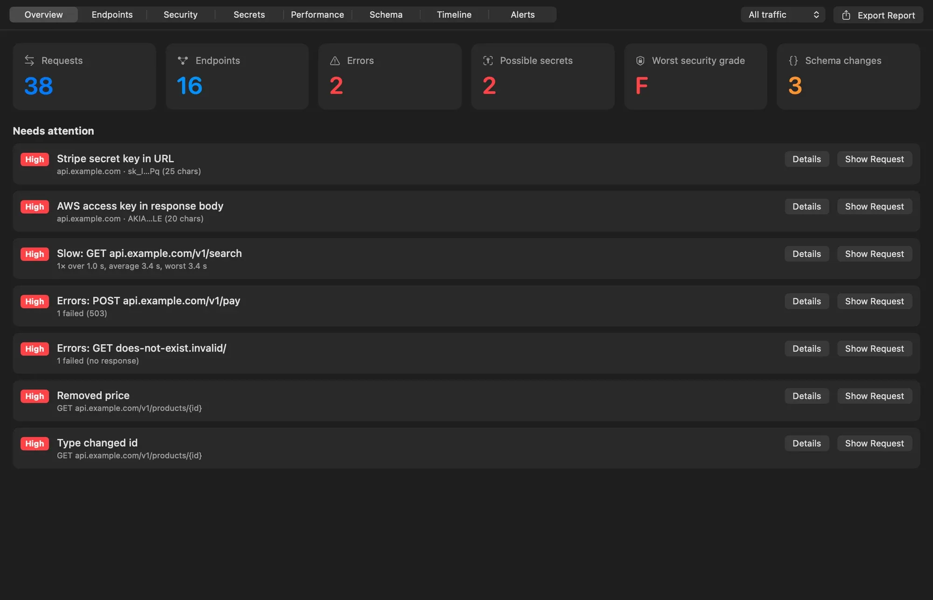Open Details for Removed price
Viewport: 933px width, 600px height.
coord(807,396)
